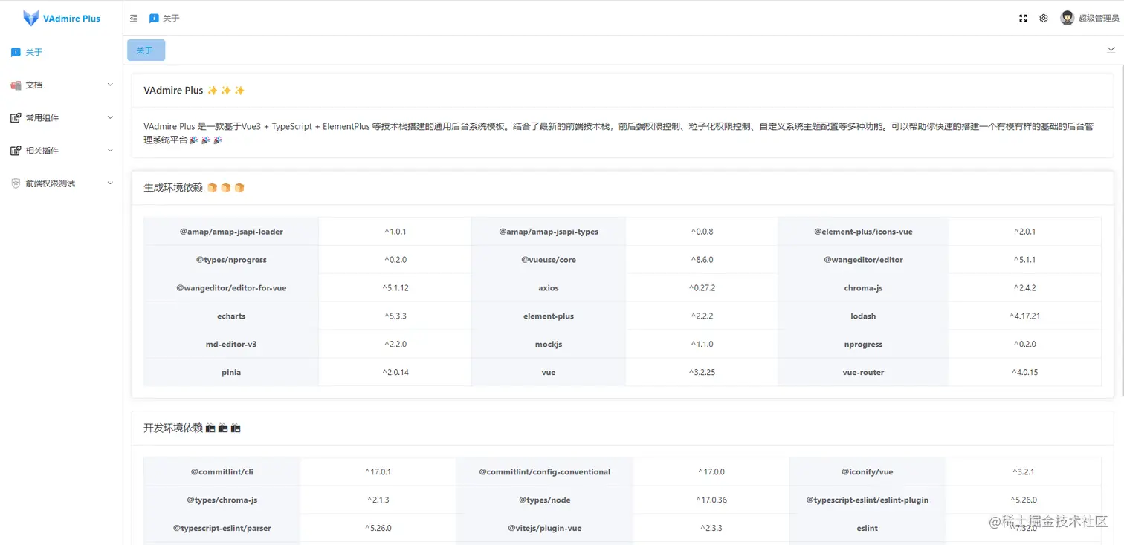
Task: Open the tab options dropdown arrow
Action: 1111,50
